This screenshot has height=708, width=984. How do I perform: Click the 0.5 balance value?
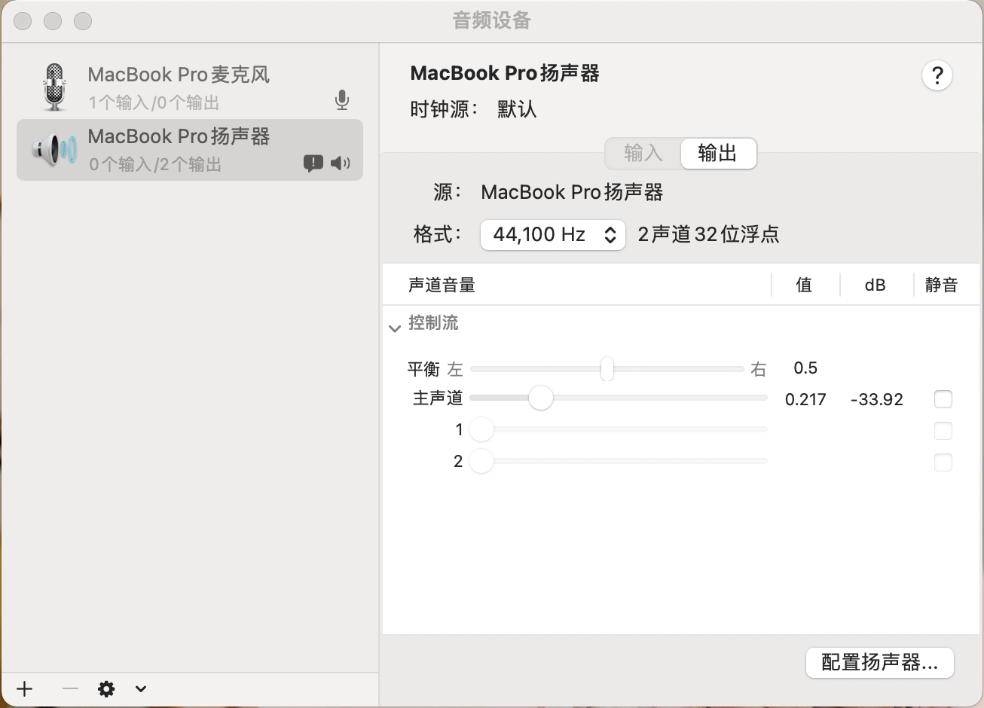coord(805,368)
